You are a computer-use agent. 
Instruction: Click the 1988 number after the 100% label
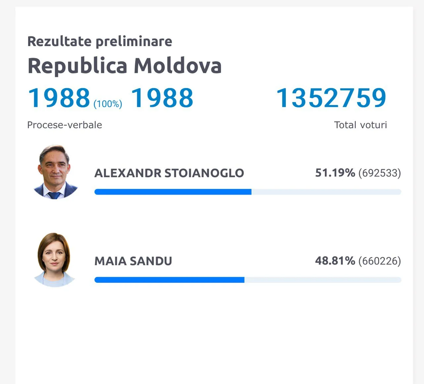tap(162, 98)
